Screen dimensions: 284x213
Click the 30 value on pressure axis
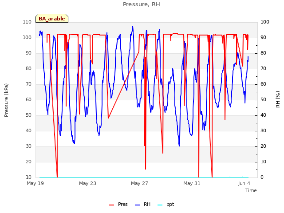(x=28, y=146)
